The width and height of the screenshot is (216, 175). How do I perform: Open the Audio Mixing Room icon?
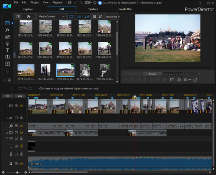pyautogui.click(x=7, y=64)
